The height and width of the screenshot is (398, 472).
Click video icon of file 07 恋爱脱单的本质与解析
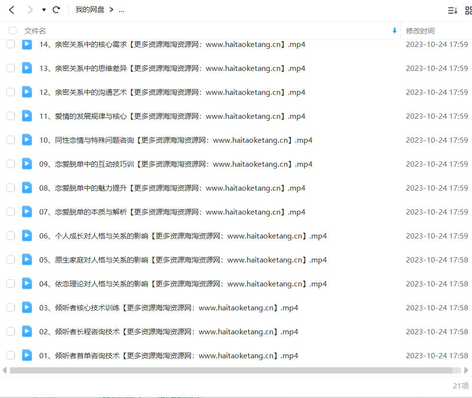[x=27, y=211]
